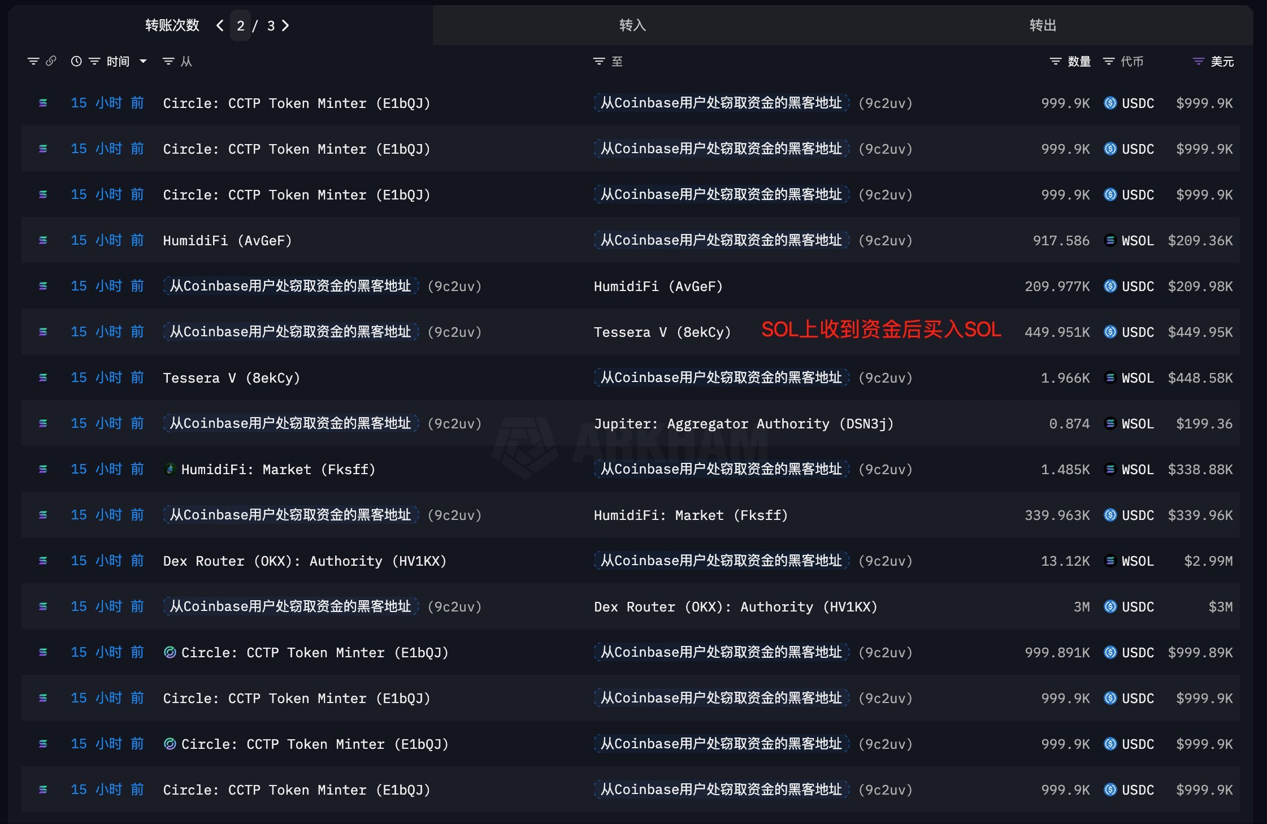Click the Tessera V (8ekCy) entity link
This screenshot has height=824, width=1267.
[x=662, y=332]
